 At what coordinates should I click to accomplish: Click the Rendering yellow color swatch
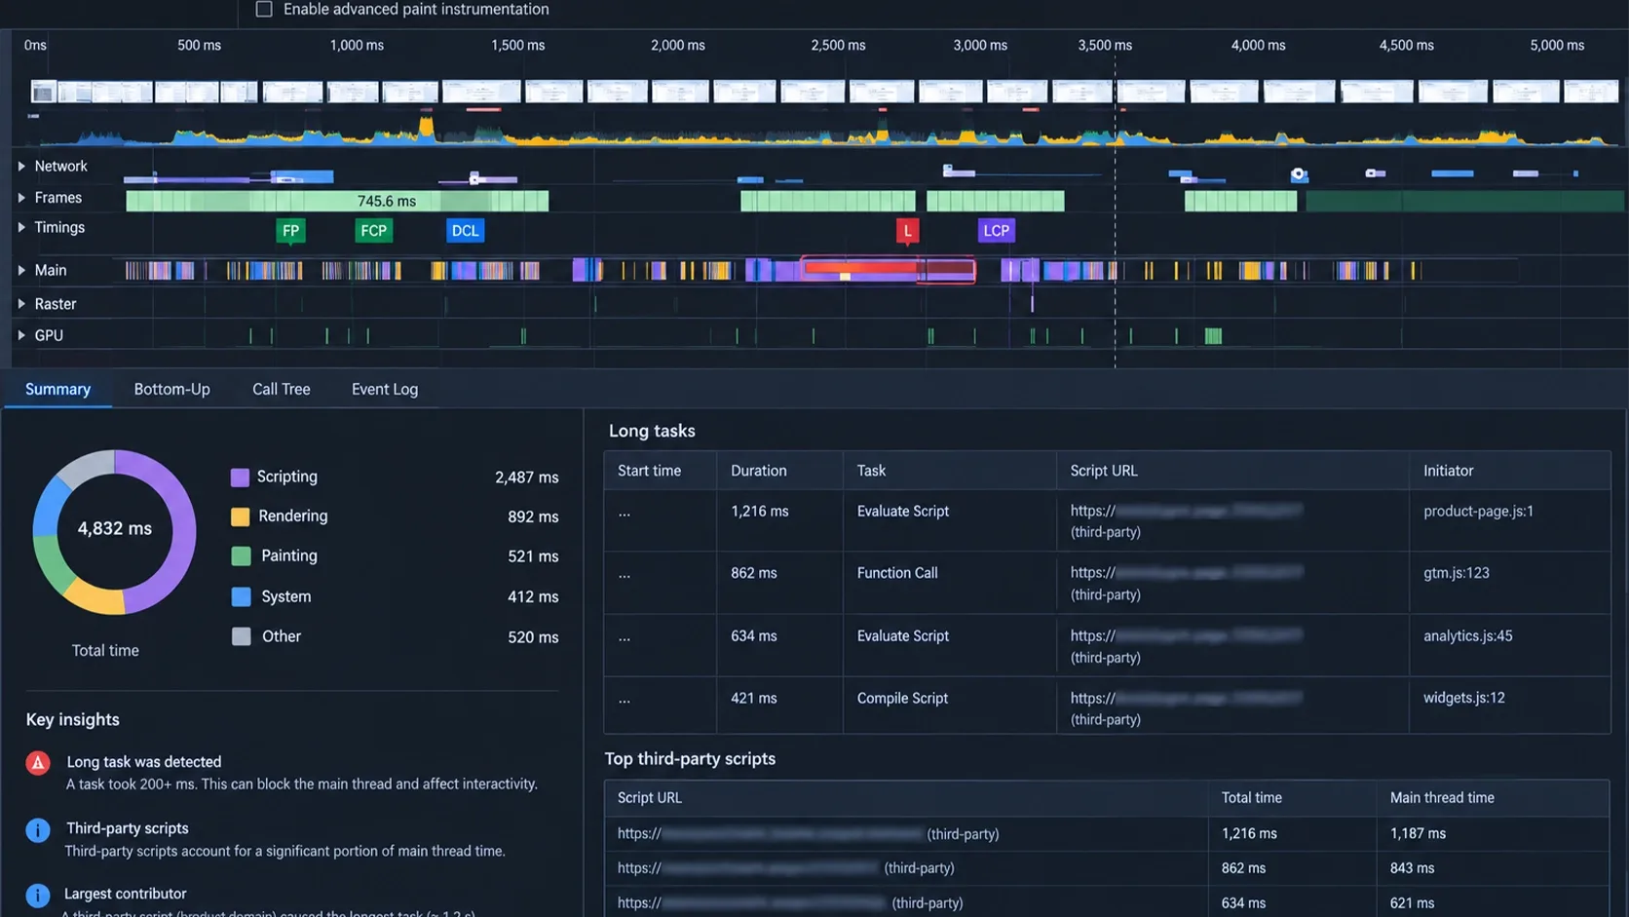[240, 516]
